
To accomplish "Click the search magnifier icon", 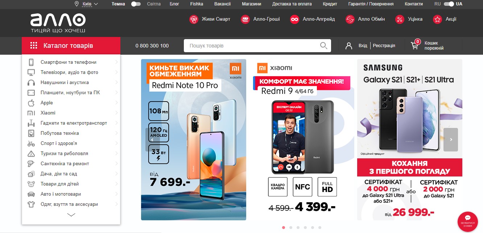I will click(323, 46).
